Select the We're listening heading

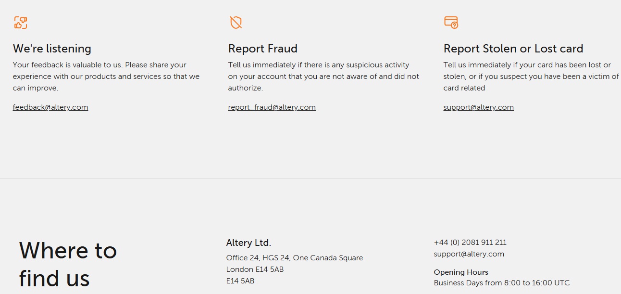pyautogui.click(x=52, y=49)
